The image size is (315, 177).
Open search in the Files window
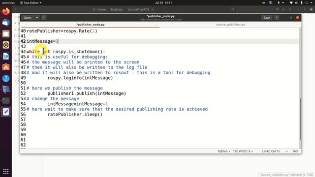(x=233, y=9)
